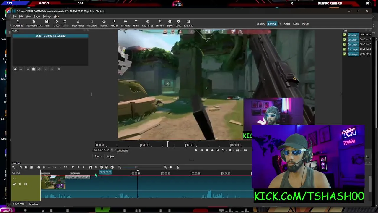
Task: Open the player volume control
Action: pos(245,150)
